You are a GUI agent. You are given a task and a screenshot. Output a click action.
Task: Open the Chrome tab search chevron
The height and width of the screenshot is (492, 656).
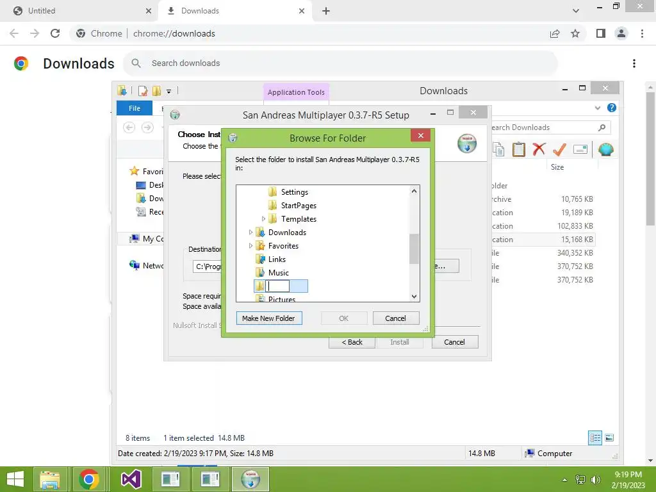click(x=576, y=11)
